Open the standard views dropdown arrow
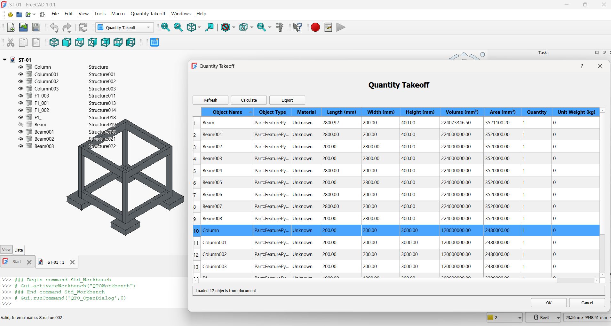This screenshot has width=611, height=326. 199,27
